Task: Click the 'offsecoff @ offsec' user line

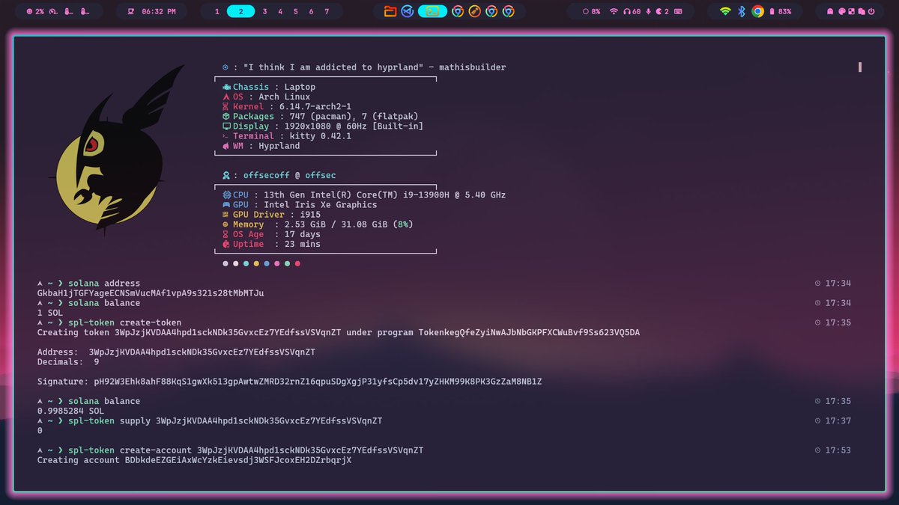Action: tap(279, 175)
